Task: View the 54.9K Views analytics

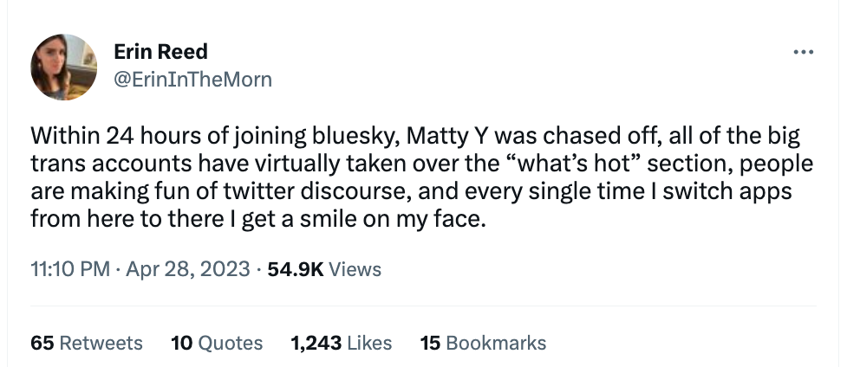Action: pos(324,269)
